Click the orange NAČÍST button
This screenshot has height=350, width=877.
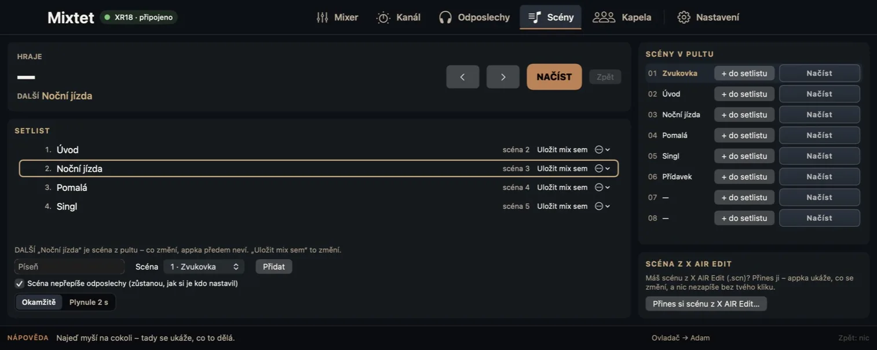pos(554,77)
